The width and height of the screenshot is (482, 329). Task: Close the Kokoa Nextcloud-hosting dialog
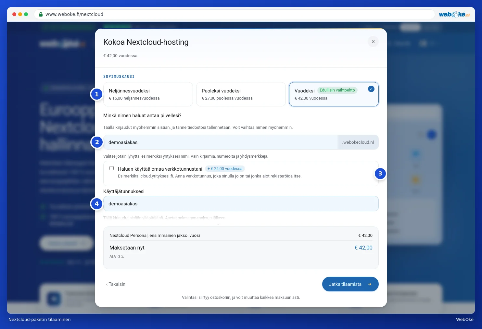373,42
